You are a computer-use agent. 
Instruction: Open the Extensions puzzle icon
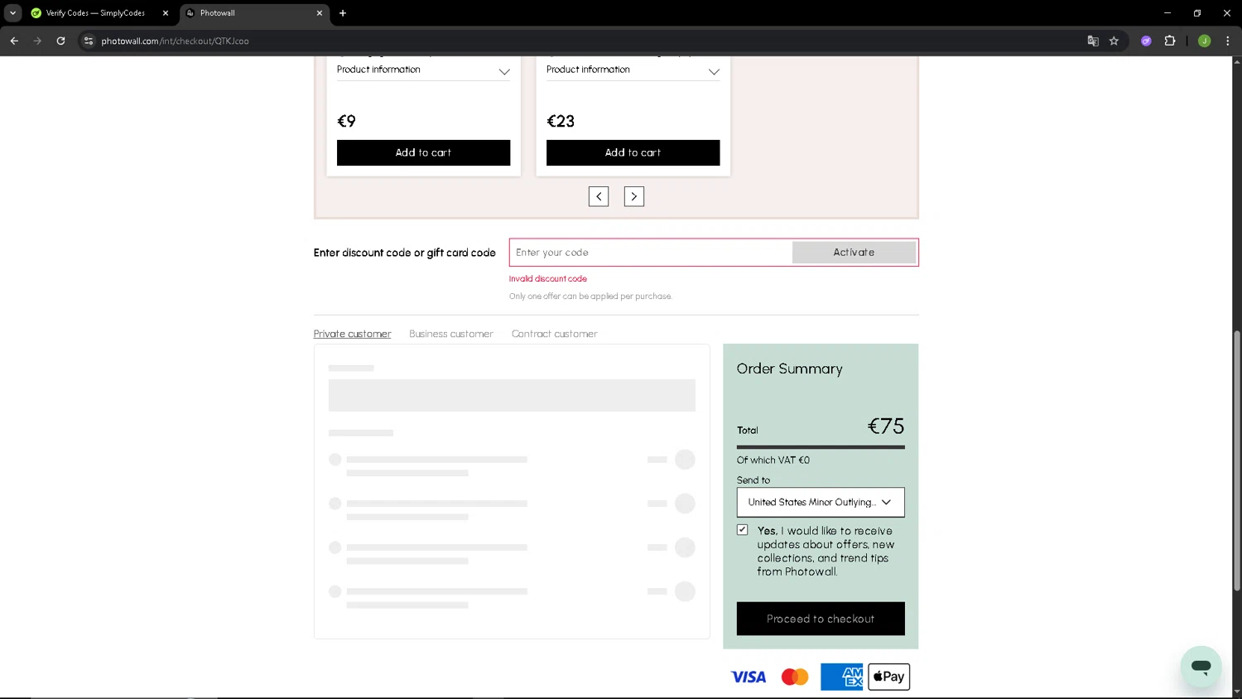[1170, 41]
